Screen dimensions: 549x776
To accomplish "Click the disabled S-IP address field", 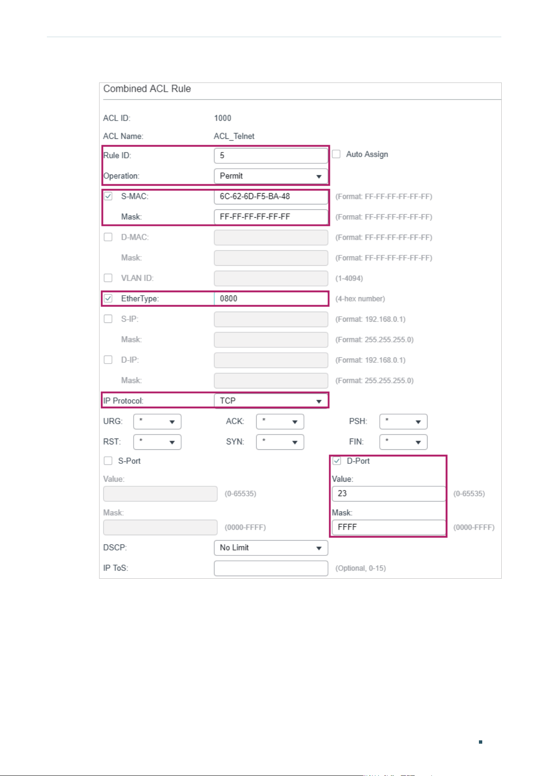I will pos(271,319).
